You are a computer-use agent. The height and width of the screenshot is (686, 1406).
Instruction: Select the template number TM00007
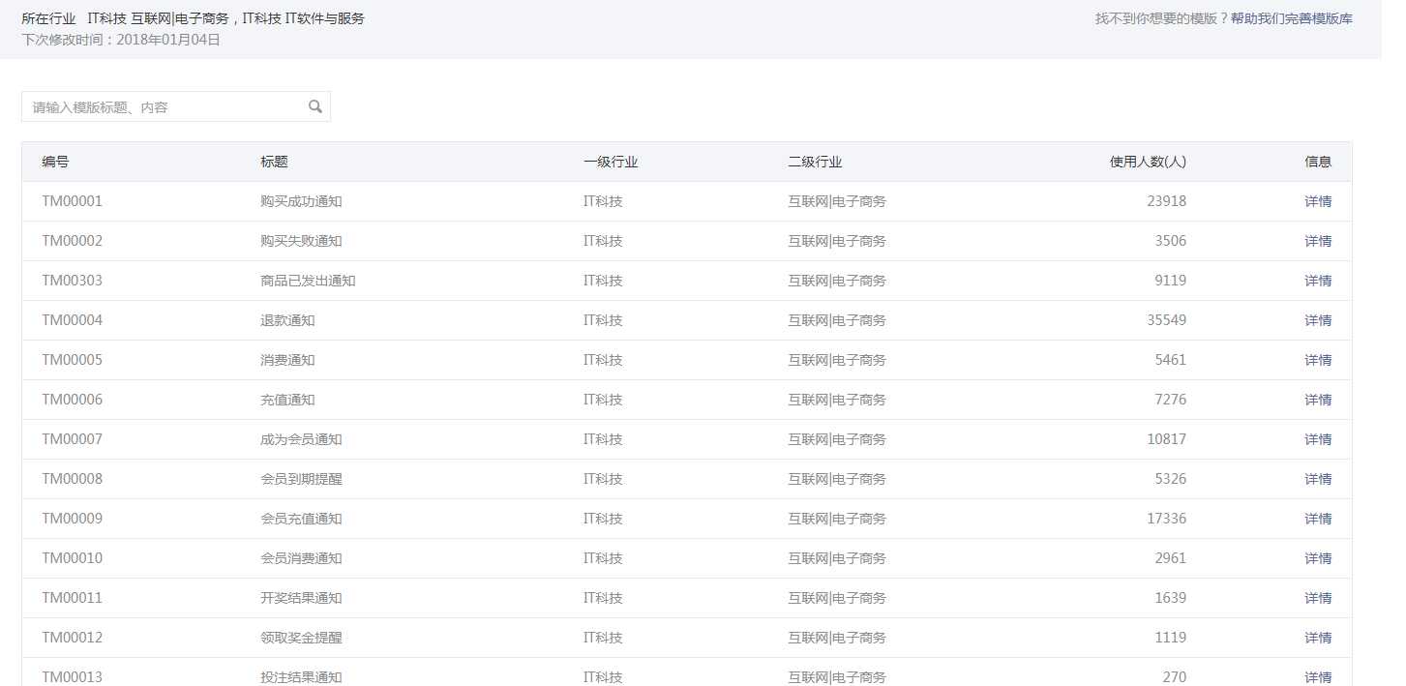(x=72, y=439)
